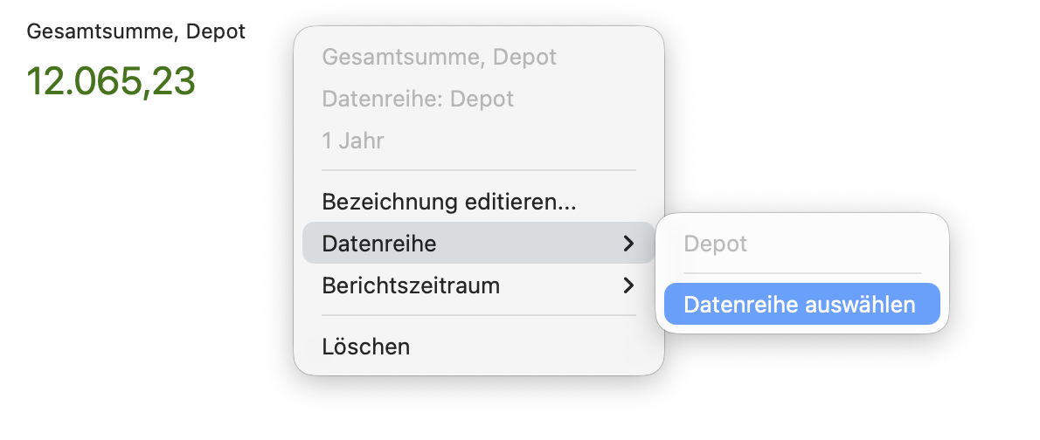Image resolution: width=1040 pixels, height=440 pixels.
Task: Click the black 'Gesamtsumme, Depot' widget title
Action: pos(136,32)
